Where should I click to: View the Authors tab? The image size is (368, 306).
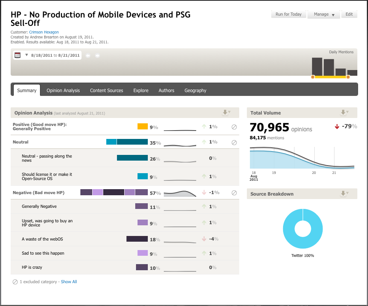pos(166,90)
